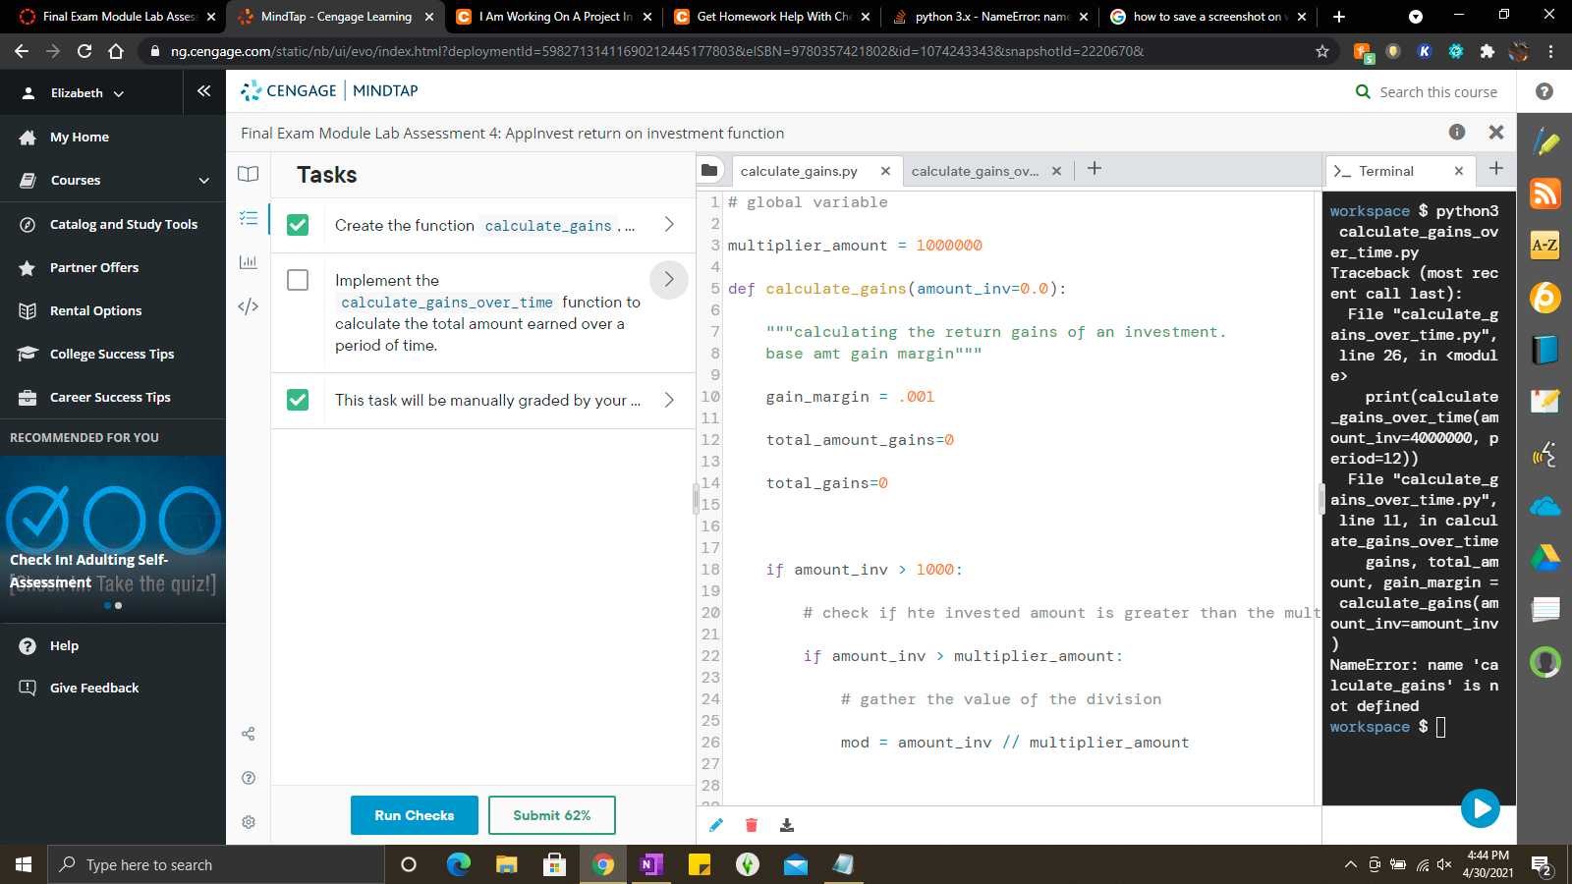The image size is (1572, 884).
Task: Open the book reading panel icon
Action: tap(249, 174)
